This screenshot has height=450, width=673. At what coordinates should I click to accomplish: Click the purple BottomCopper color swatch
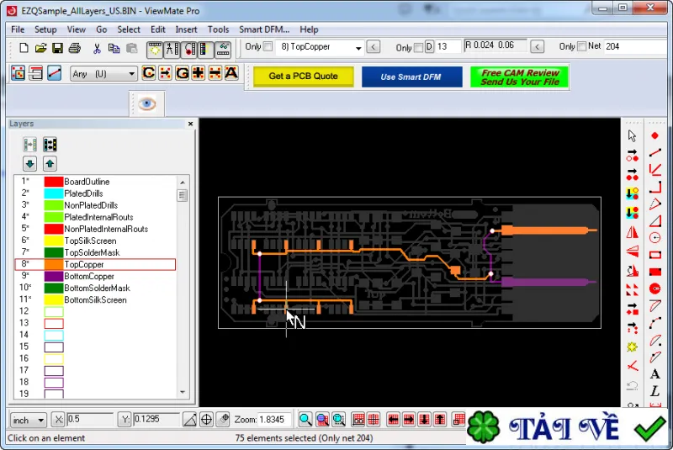[54, 276]
